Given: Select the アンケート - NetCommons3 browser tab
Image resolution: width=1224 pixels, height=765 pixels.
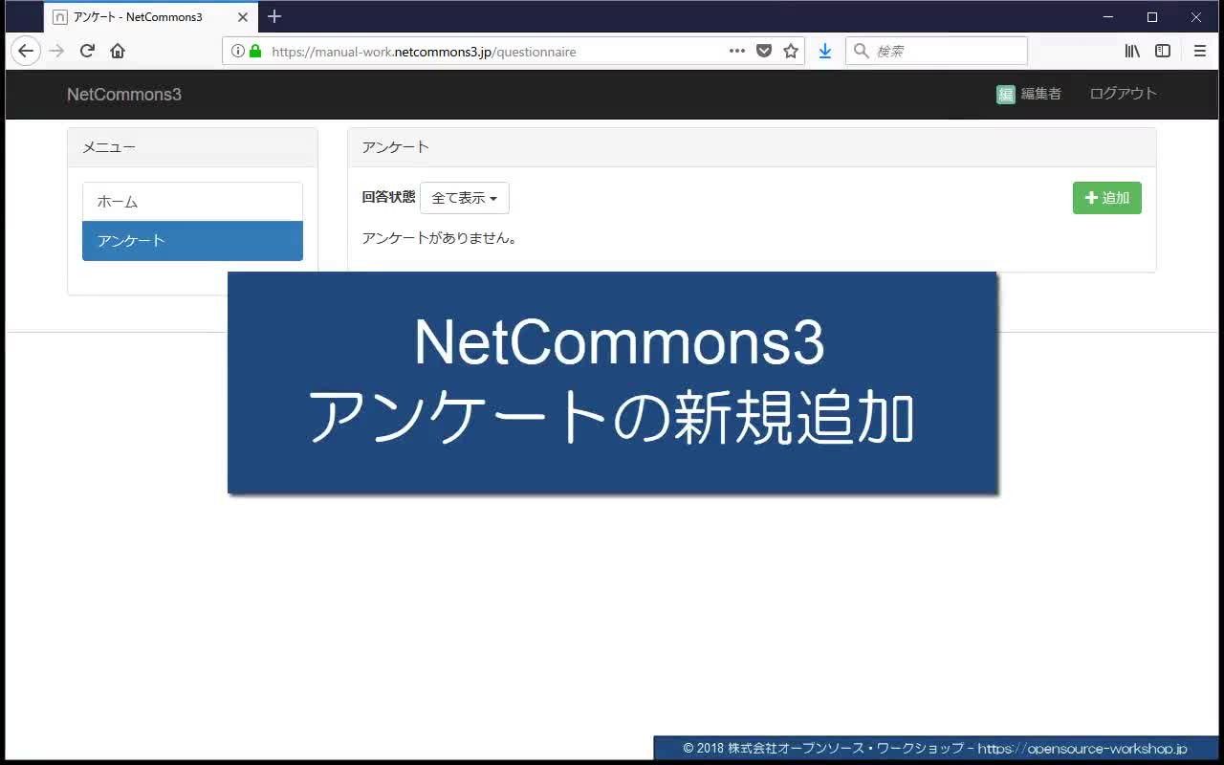Looking at the screenshot, I should (x=151, y=17).
